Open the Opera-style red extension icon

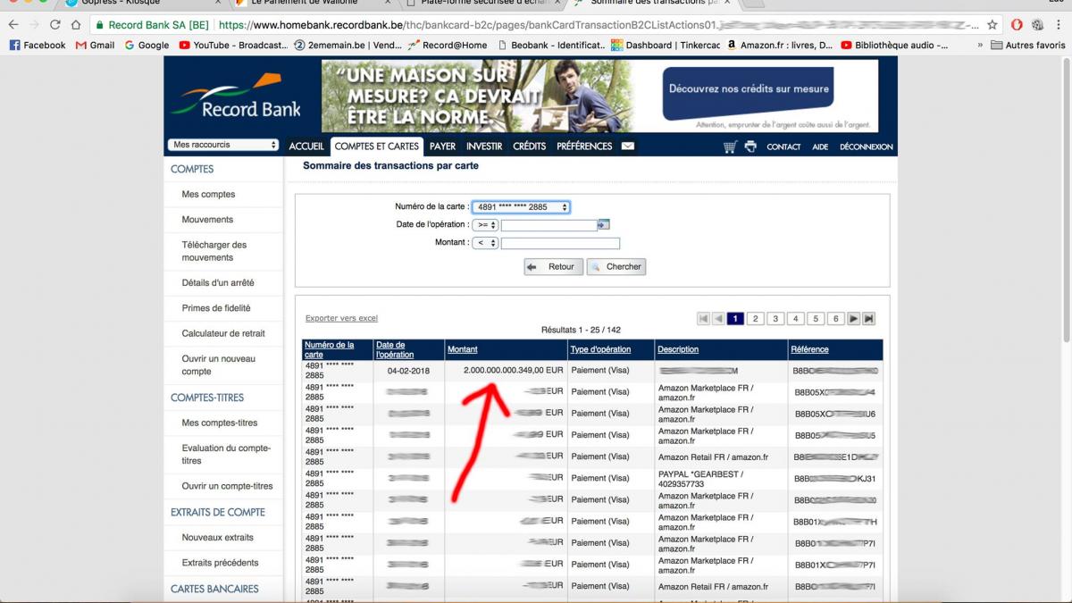[x=1017, y=25]
